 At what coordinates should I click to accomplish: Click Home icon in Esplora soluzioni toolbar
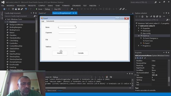pyautogui.click(x=142, y=17)
